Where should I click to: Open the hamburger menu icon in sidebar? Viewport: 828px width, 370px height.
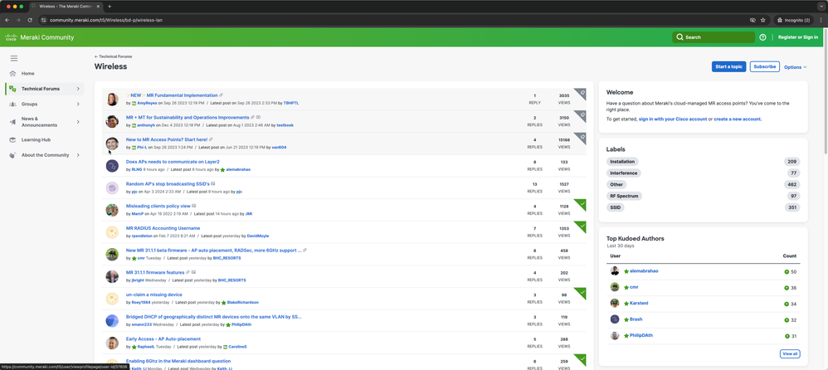(14, 58)
